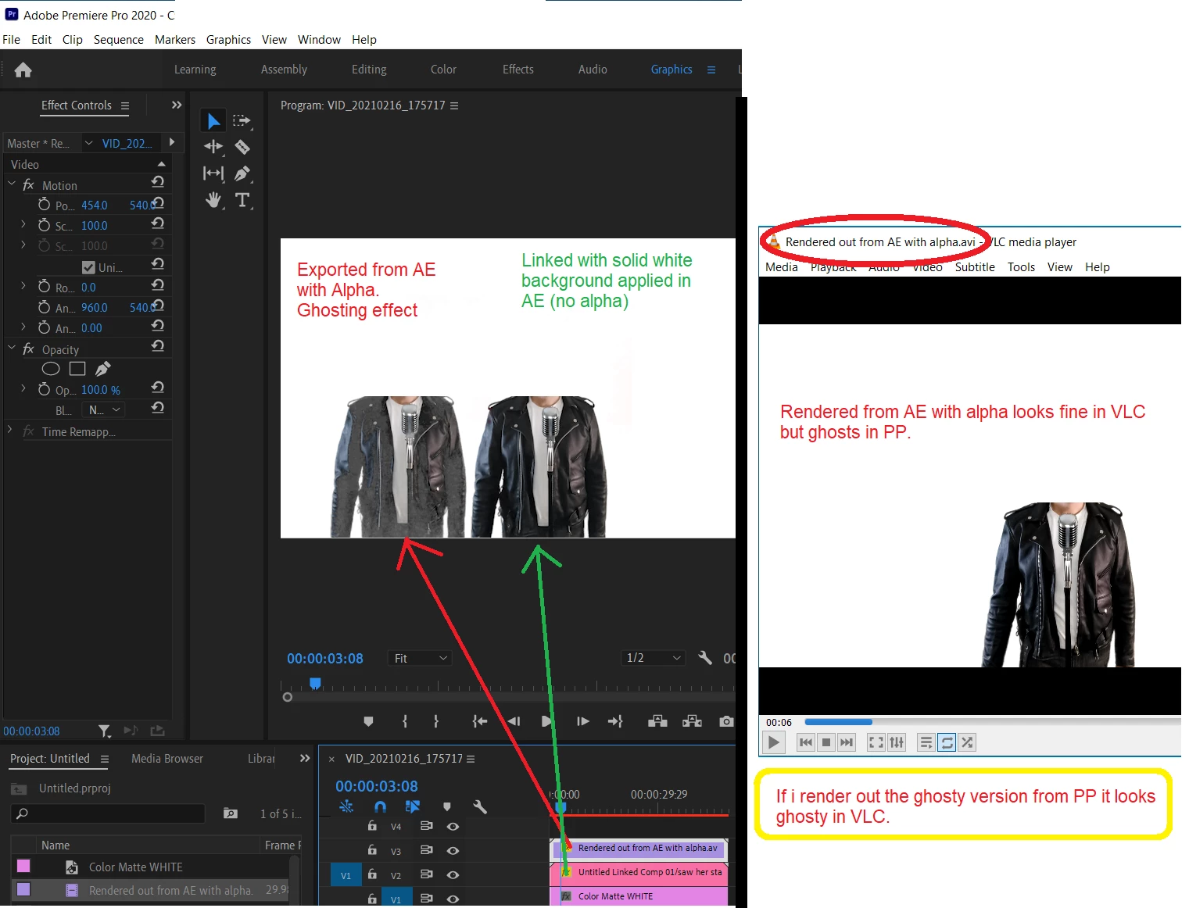1189x908 pixels.
Task: Select the Razor tool
Action: click(242, 147)
